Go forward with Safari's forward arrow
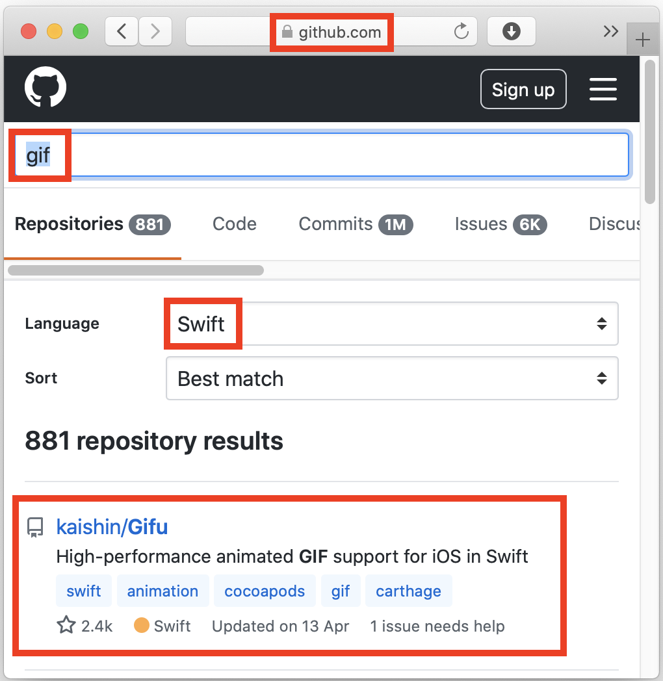The width and height of the screenshot is (663, 681). 155,31
